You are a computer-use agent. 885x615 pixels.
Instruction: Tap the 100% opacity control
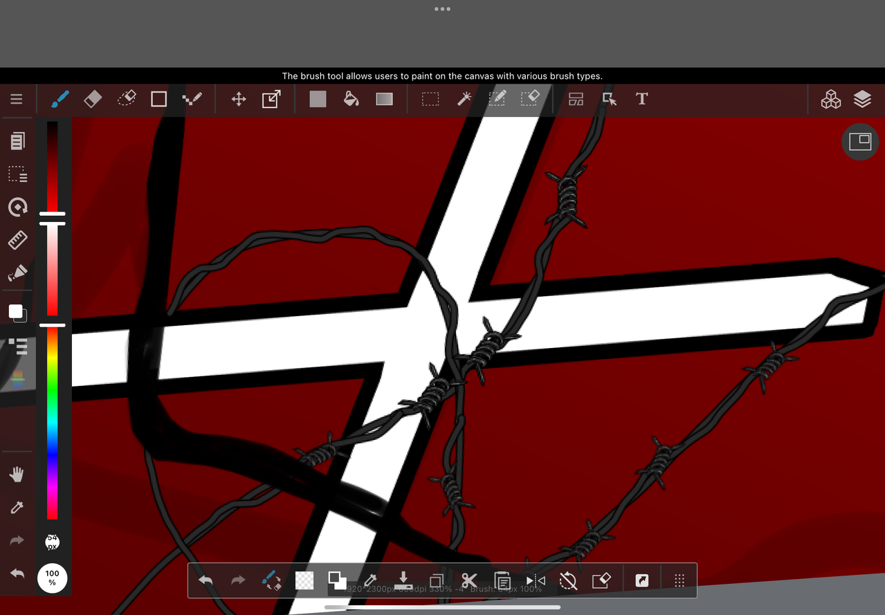tap(52, 578)
